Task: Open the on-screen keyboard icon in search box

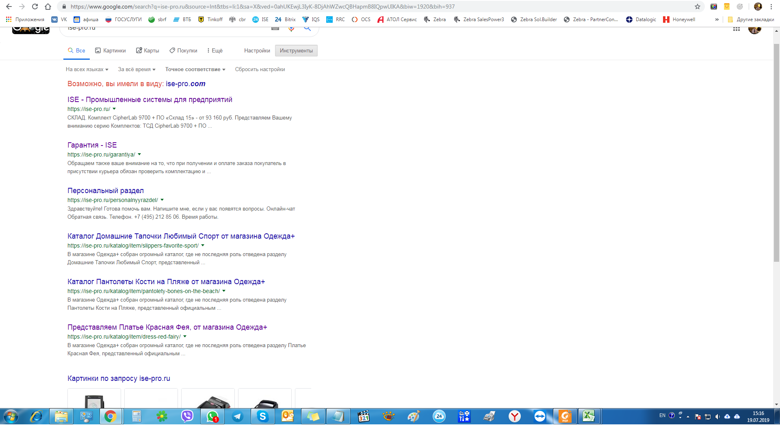Action: pos(275,28)
